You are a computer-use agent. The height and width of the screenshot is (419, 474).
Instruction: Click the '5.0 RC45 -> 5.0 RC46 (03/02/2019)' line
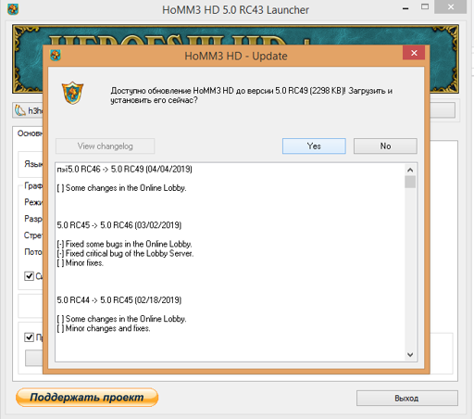(119, 225)
